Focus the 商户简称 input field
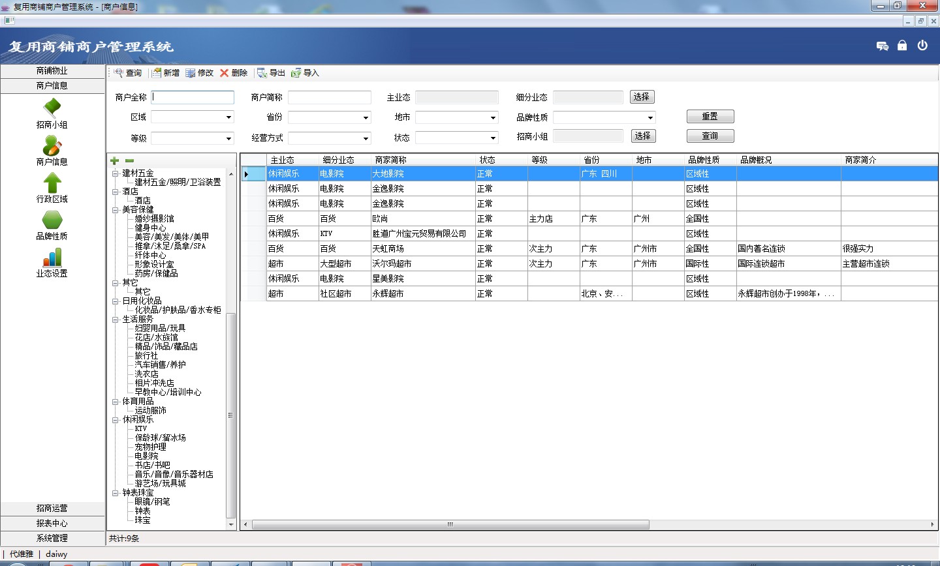 pyautogui.click(x=330, y=97)
